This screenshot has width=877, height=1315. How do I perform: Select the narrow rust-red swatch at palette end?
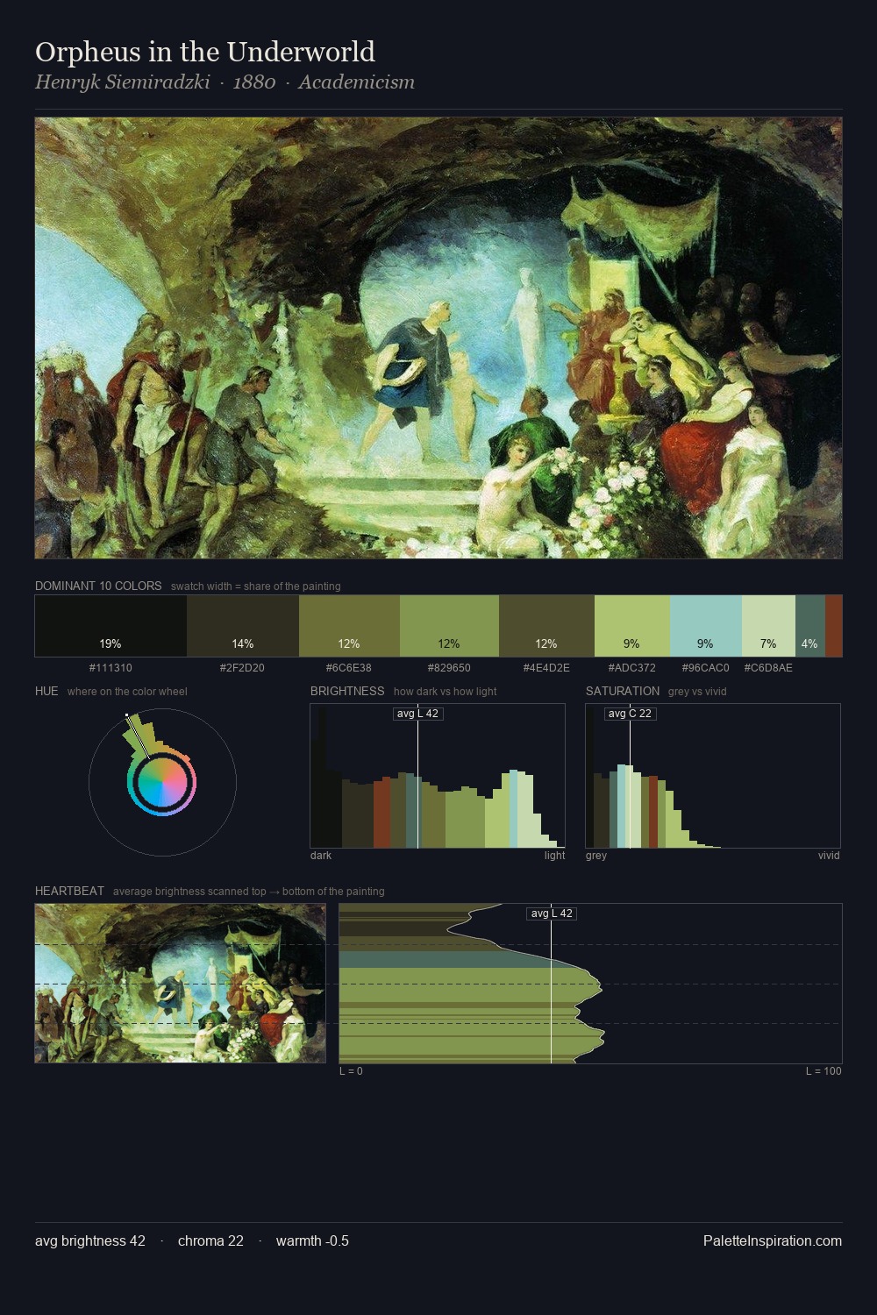click(834, 626)
